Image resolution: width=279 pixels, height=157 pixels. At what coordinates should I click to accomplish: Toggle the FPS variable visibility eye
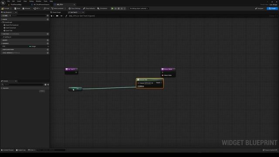tap(48, 47)
